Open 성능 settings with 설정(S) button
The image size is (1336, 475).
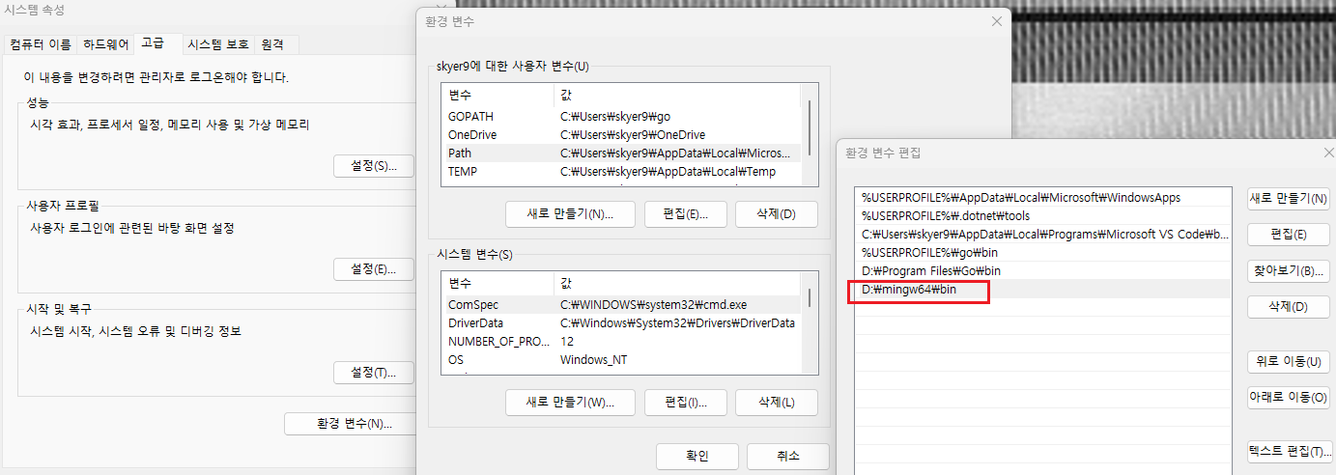373,165
